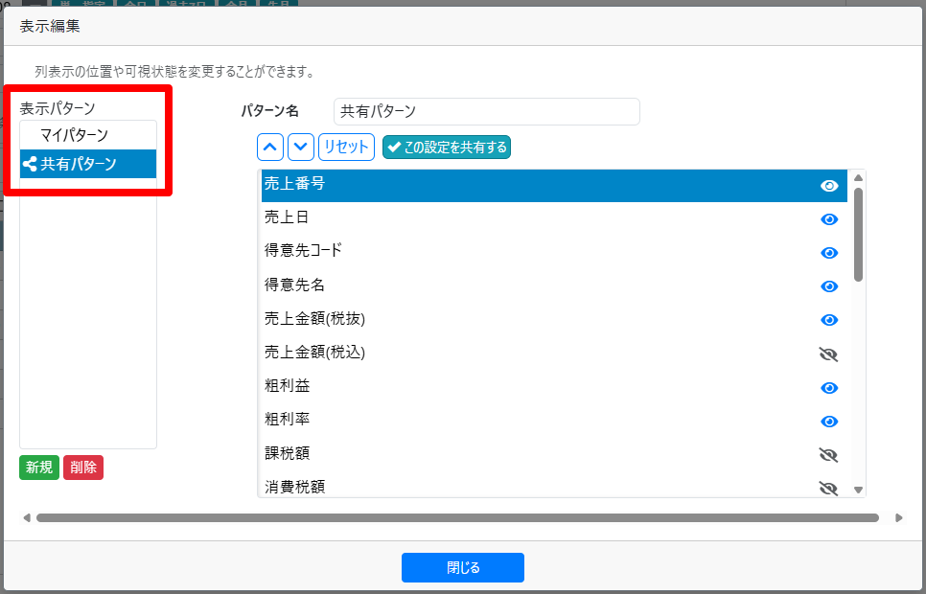Viewport: 926px width, 594px height.
Task: Hide the 売上日 column via eye icon
Action: coord(829,219)
